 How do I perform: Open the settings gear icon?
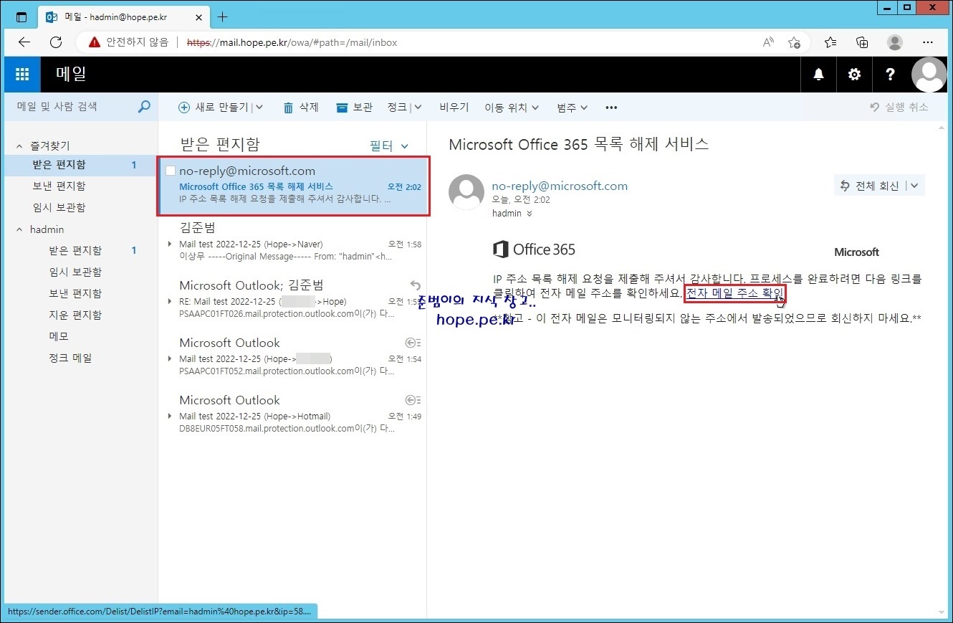[x=854, y=74]
